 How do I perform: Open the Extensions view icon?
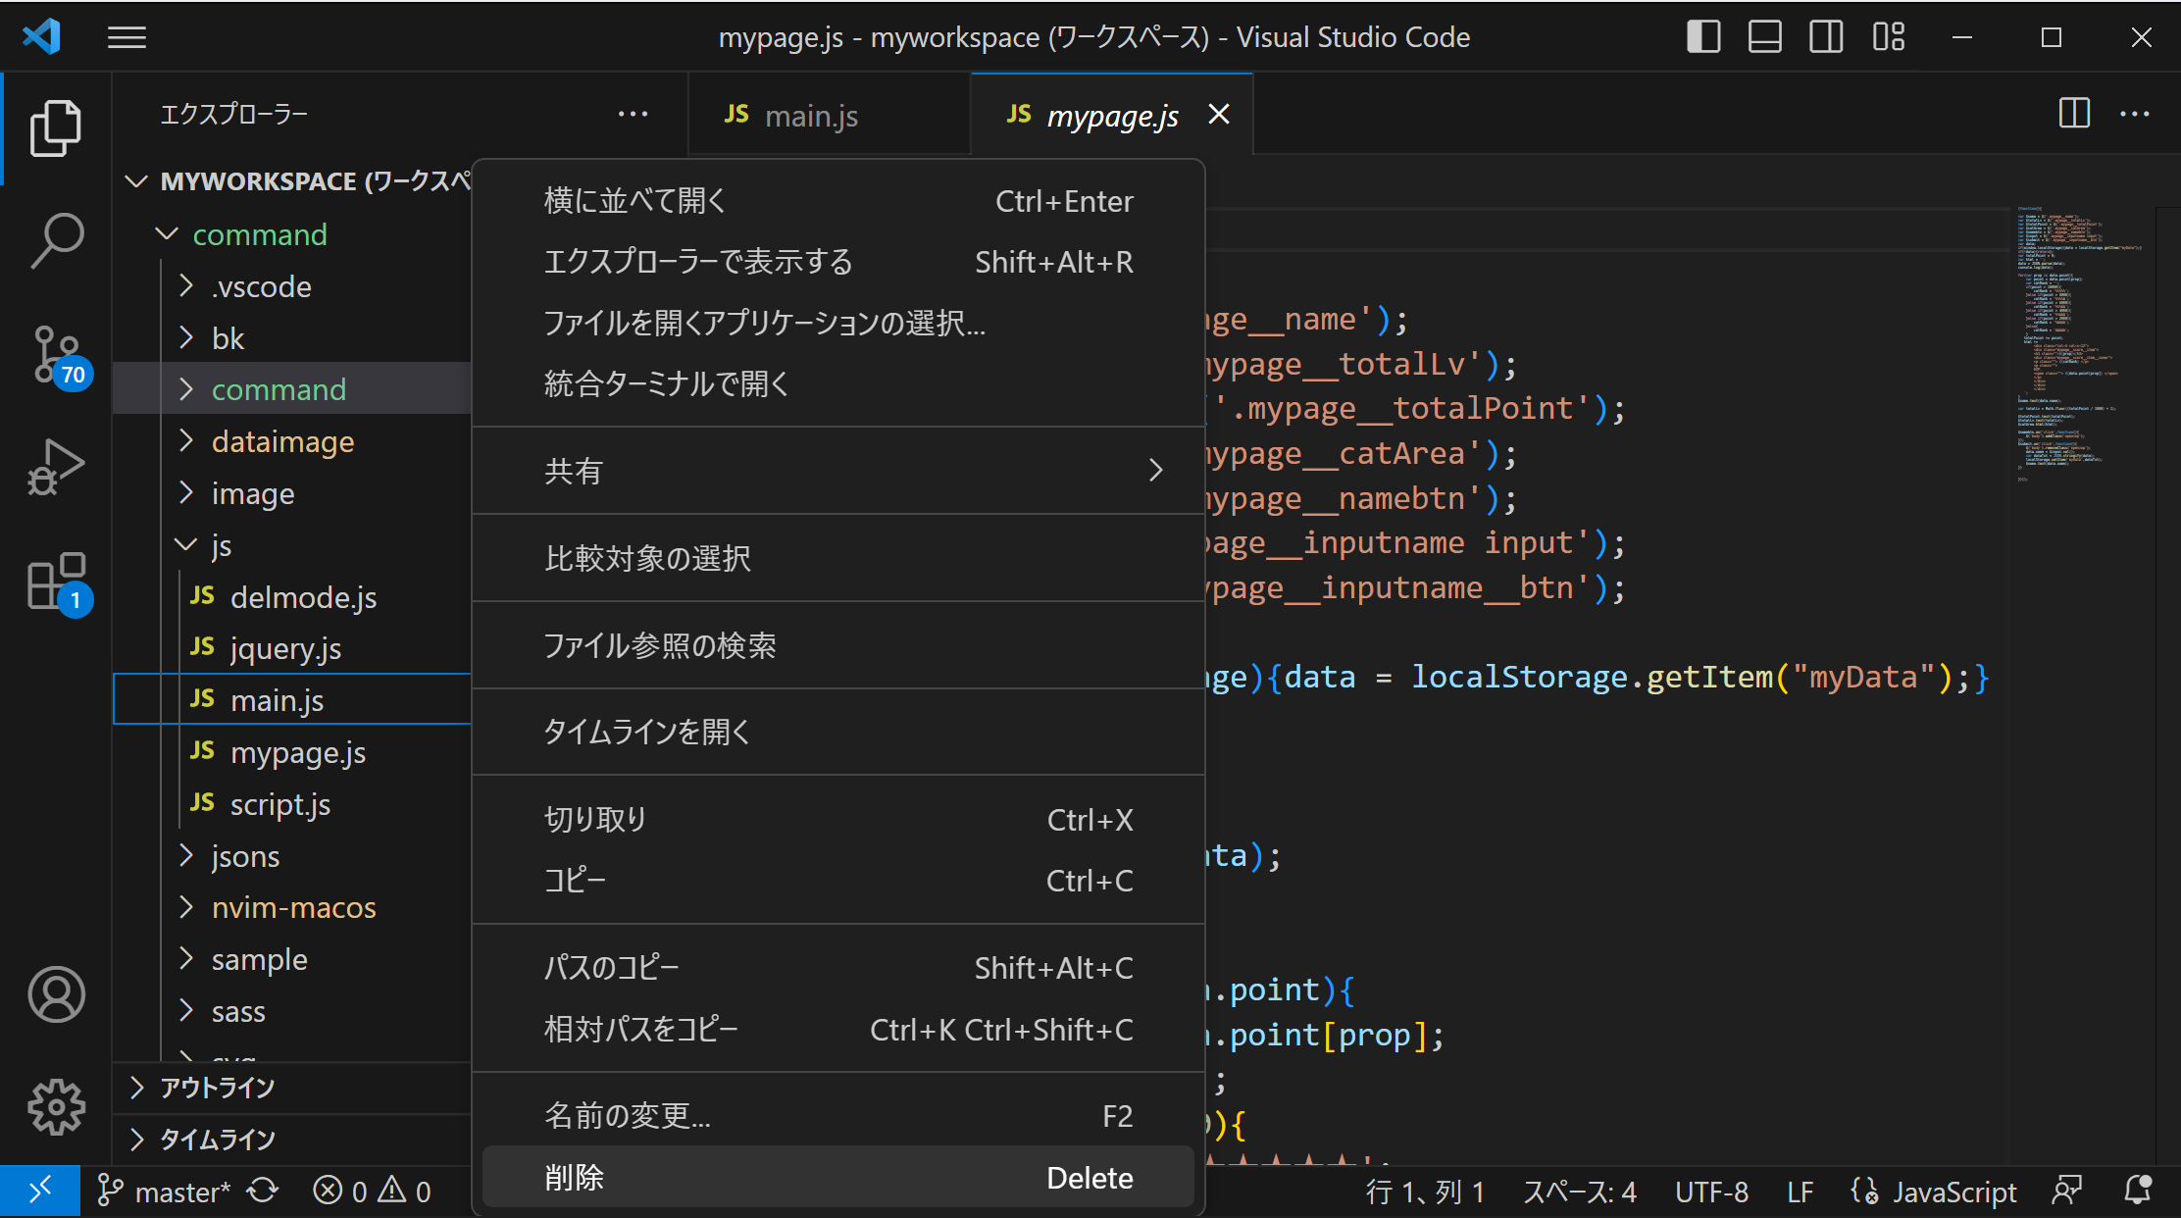click(x=59, y=583)
